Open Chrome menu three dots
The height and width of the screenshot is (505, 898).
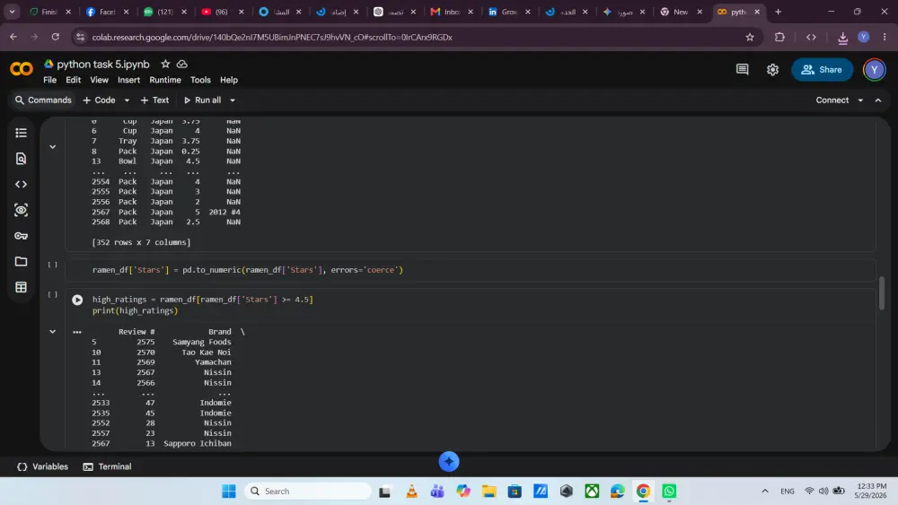pos(885,37)
